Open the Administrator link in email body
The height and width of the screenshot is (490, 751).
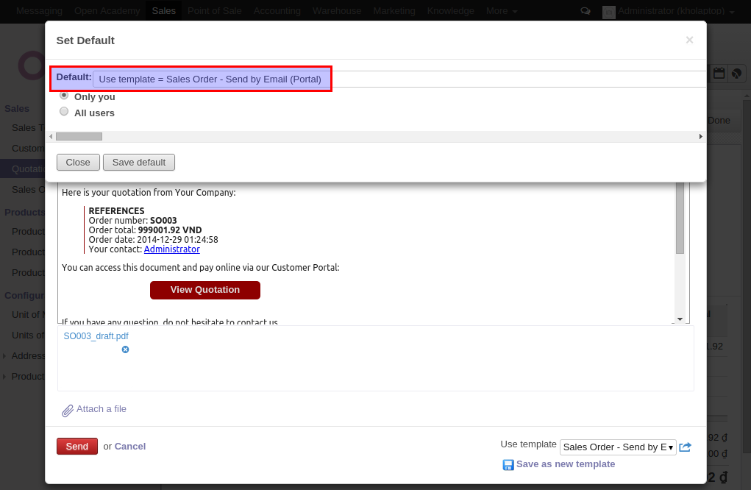coord(171,249)
